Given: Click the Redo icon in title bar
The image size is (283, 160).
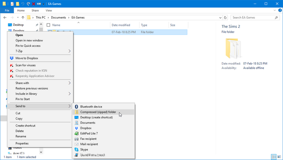Looking at the screenshot, I should 28,4.
